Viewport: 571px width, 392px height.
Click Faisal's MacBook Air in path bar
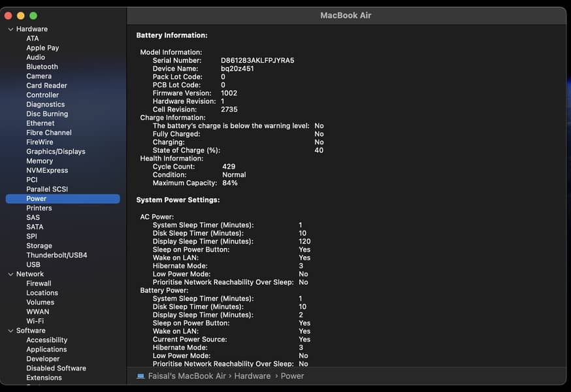(x=188, y=376)
